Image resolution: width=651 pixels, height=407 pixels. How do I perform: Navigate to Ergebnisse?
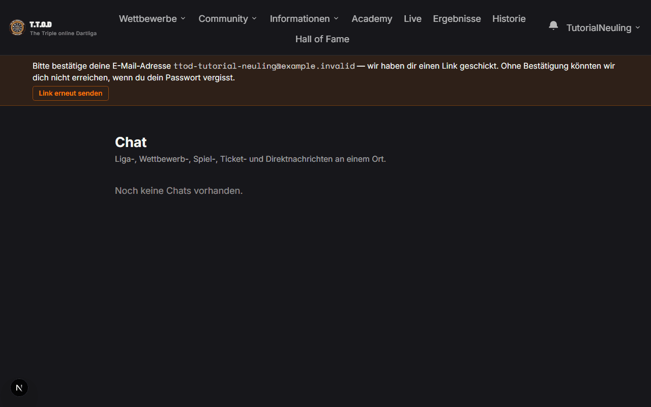tap(457, 19)
